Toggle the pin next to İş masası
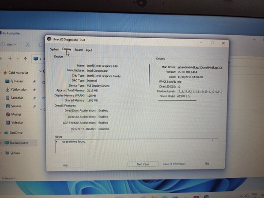Image resolution: width=264 pixels, height=198 pixels. (34, 81)
